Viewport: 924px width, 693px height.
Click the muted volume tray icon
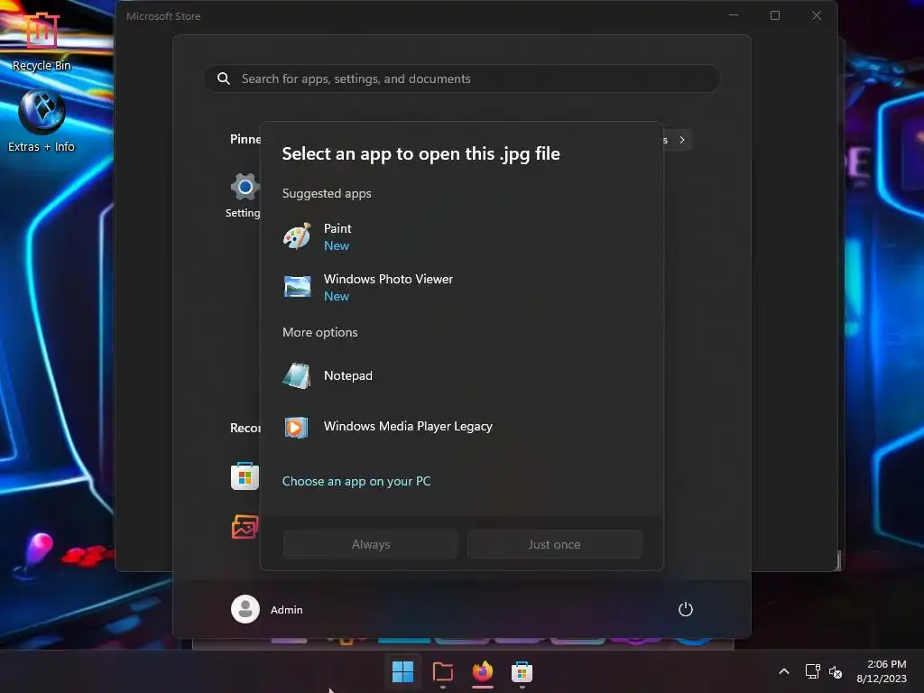836,671
